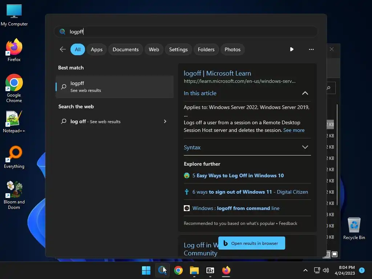Open the logpff best match result
Screen dimensions: 372x279
[114, 86]
